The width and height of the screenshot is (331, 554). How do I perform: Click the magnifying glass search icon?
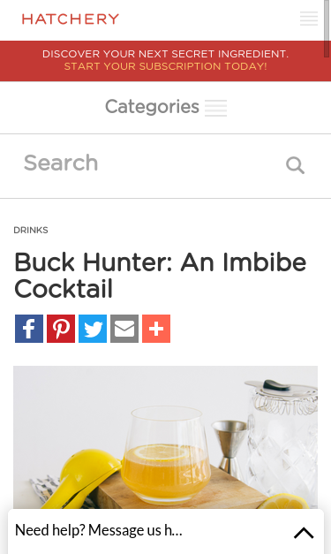click(x=295, y=165)
